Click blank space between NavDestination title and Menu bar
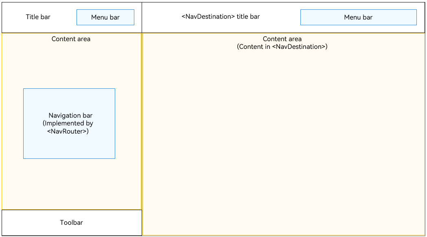This screenshot has height=237, width=427. click(x=280, y=17)
